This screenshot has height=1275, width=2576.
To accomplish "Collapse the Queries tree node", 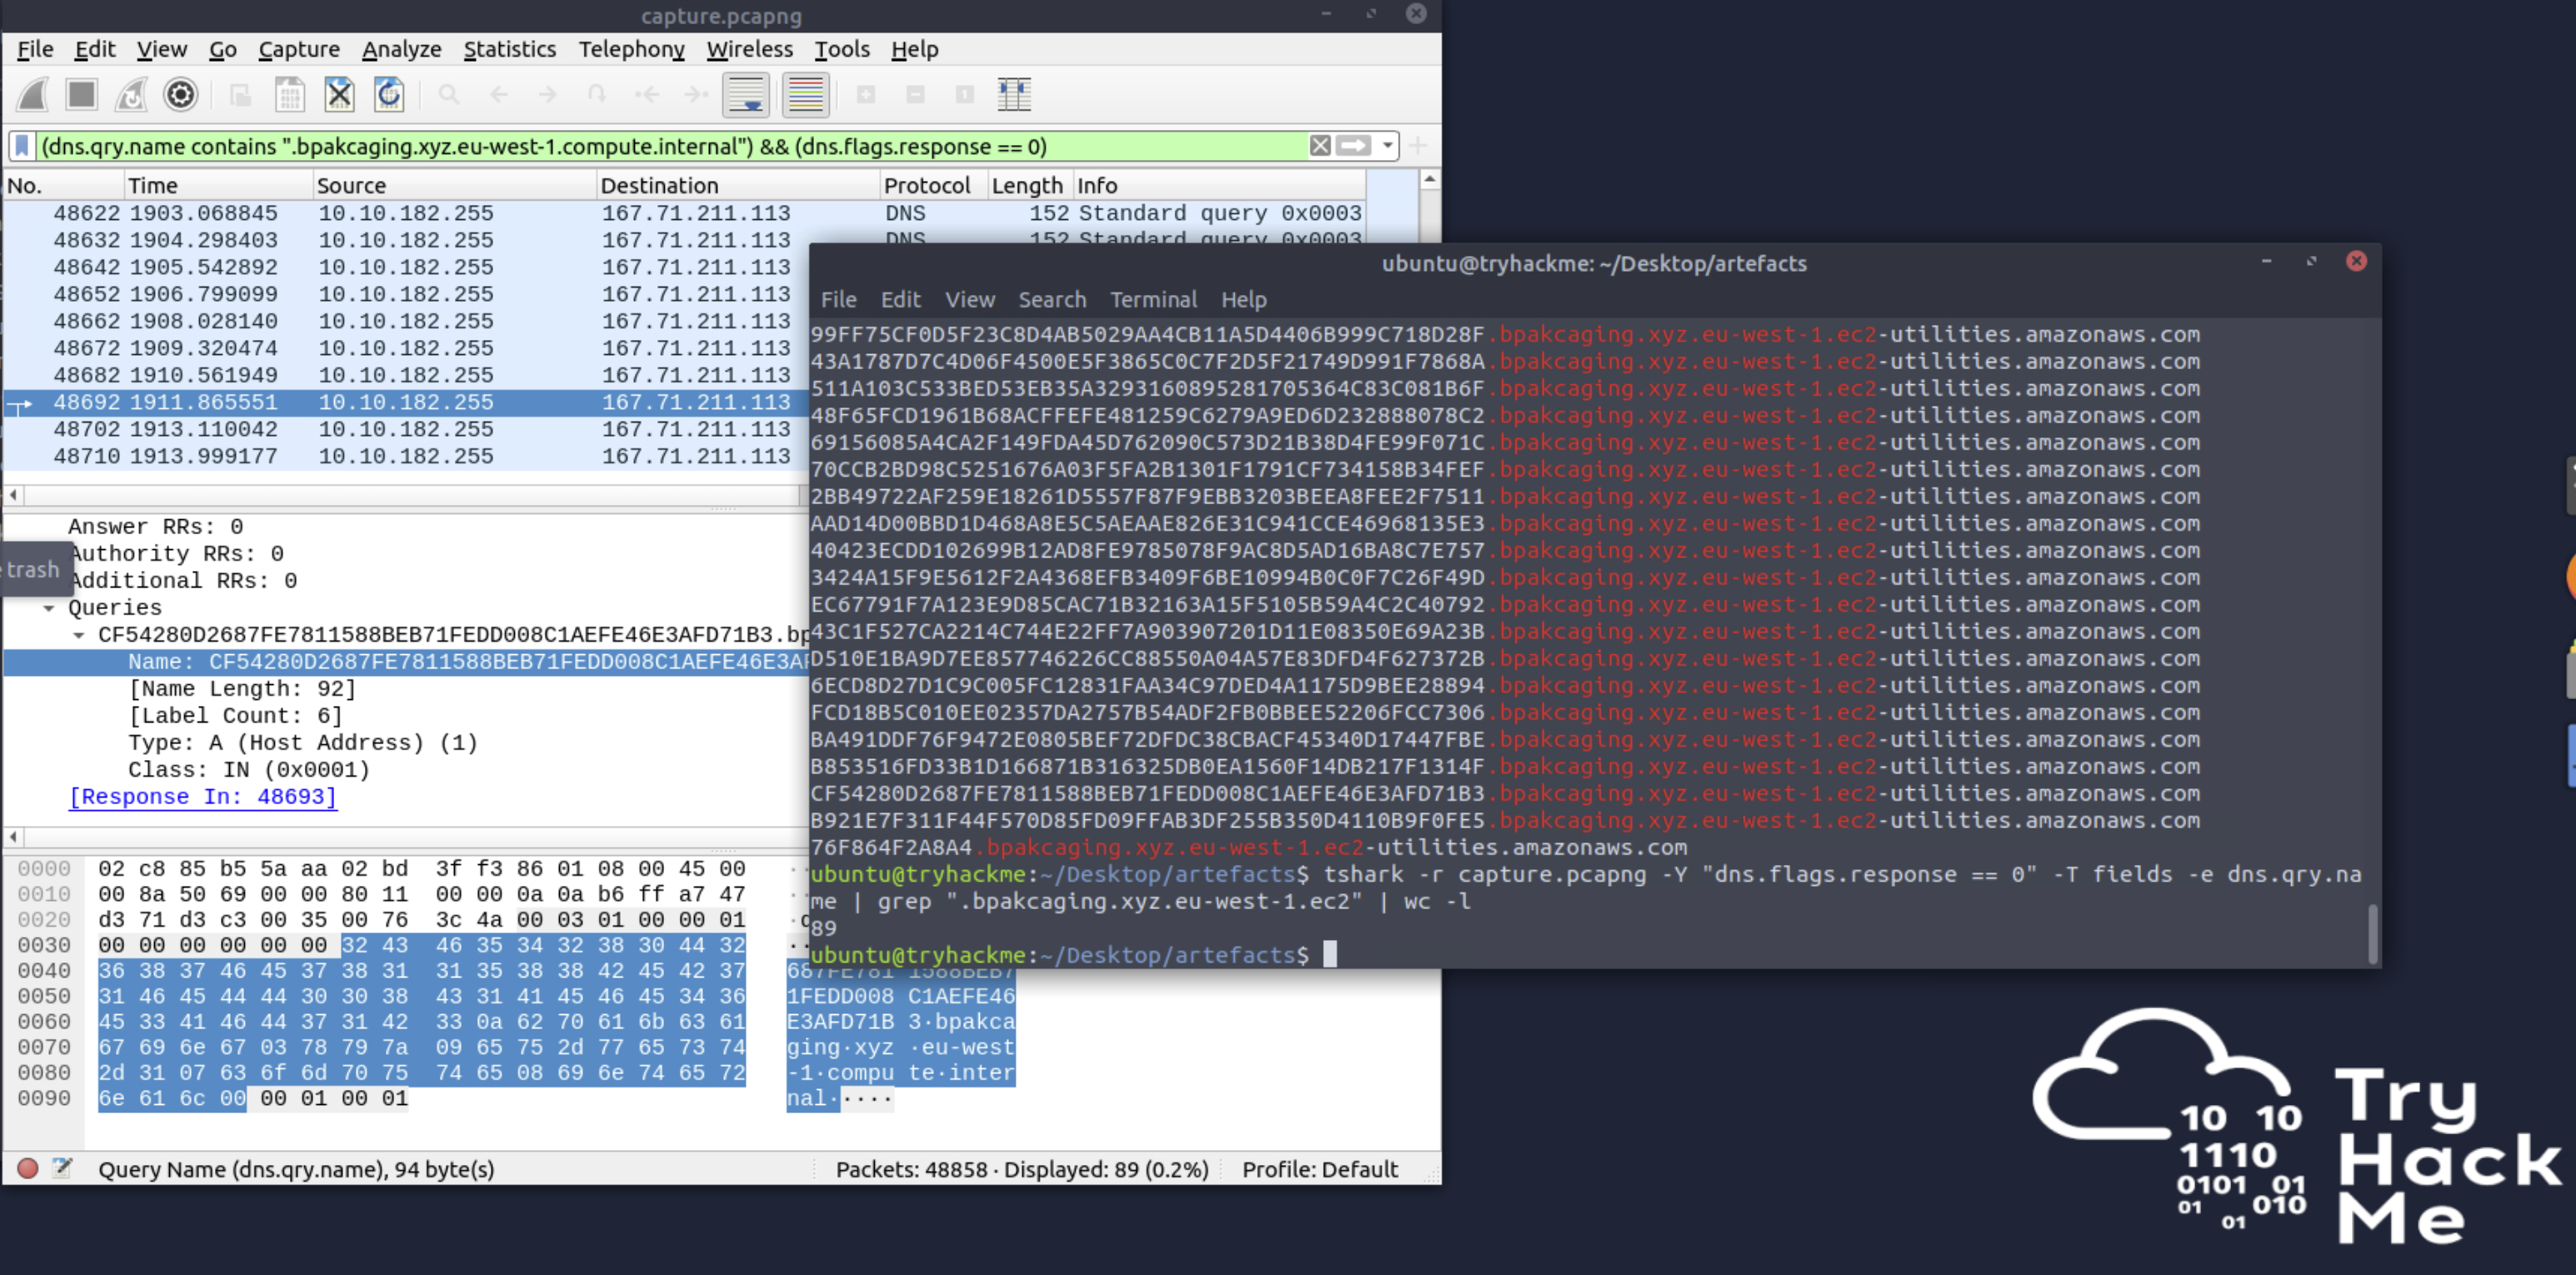I will click(x=49, y=608).
